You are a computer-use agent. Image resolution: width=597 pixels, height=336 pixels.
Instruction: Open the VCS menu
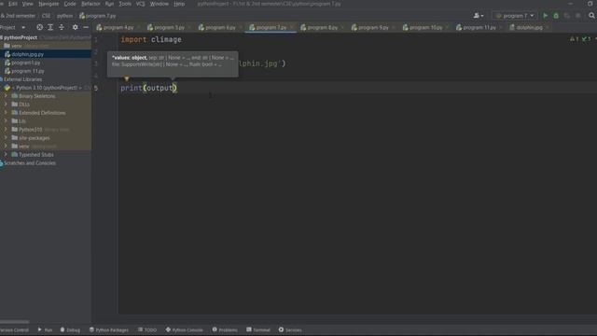[140, 4]
